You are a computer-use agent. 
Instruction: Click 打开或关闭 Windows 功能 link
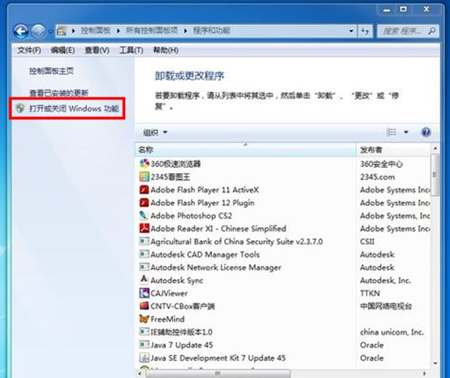pyautogui.click(x=73, y=108)
